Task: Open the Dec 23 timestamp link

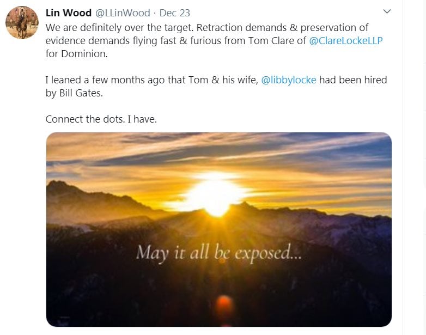Action: [174, 13]
